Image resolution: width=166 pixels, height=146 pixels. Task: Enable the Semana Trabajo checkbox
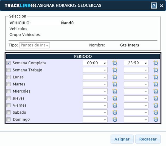point(9,70)
